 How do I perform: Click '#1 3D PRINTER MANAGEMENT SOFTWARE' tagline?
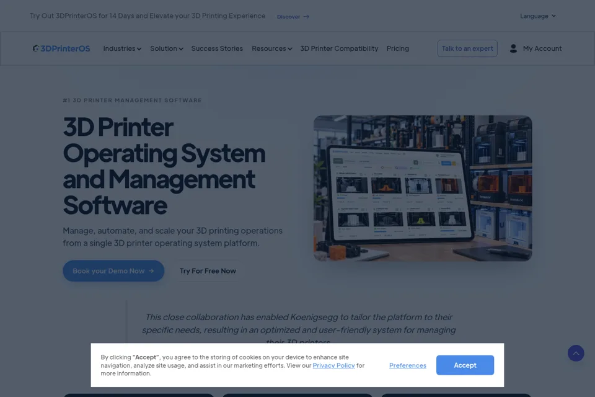(132, 100)
